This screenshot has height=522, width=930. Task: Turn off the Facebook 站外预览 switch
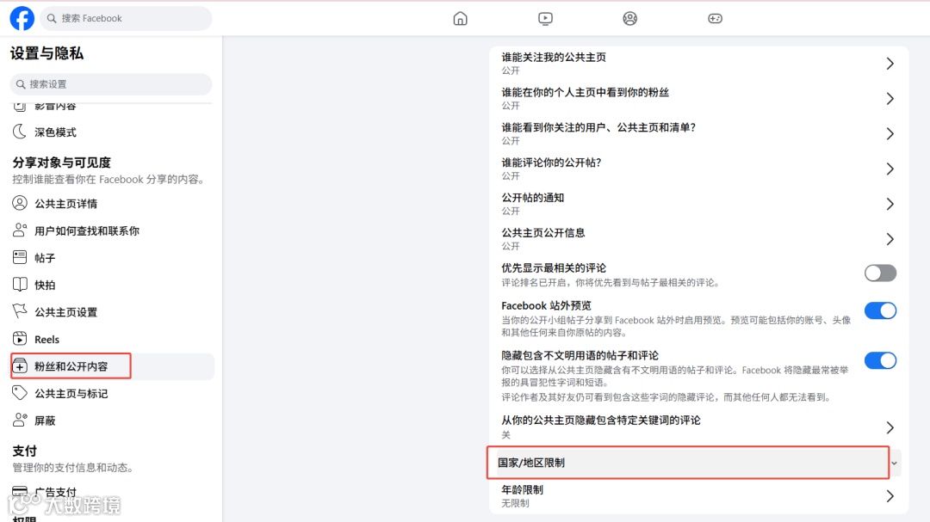[x=880, y=310]
